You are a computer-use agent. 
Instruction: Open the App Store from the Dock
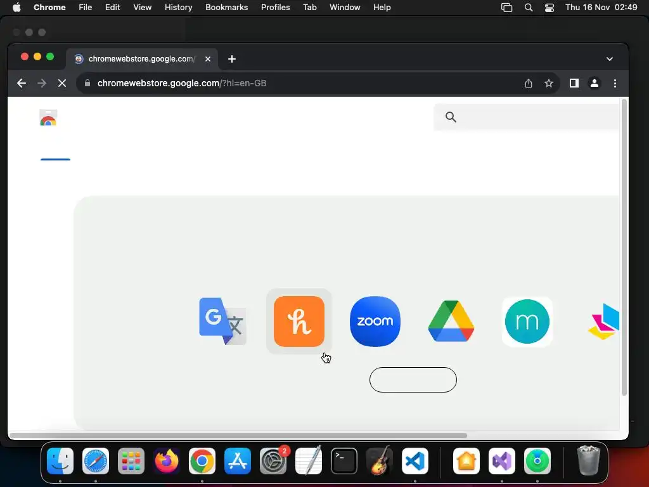click(x=238, y=461)
